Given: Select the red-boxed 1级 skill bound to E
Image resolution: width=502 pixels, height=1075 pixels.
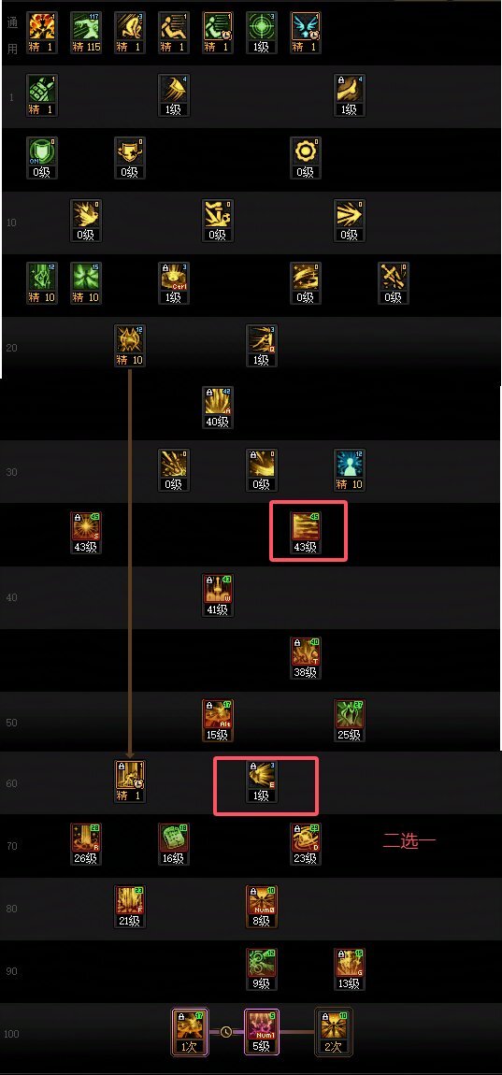Looking at the screenshot, I should click(x=262, y=781).
